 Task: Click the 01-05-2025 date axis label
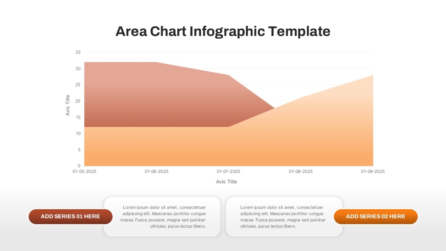(84, 171)
